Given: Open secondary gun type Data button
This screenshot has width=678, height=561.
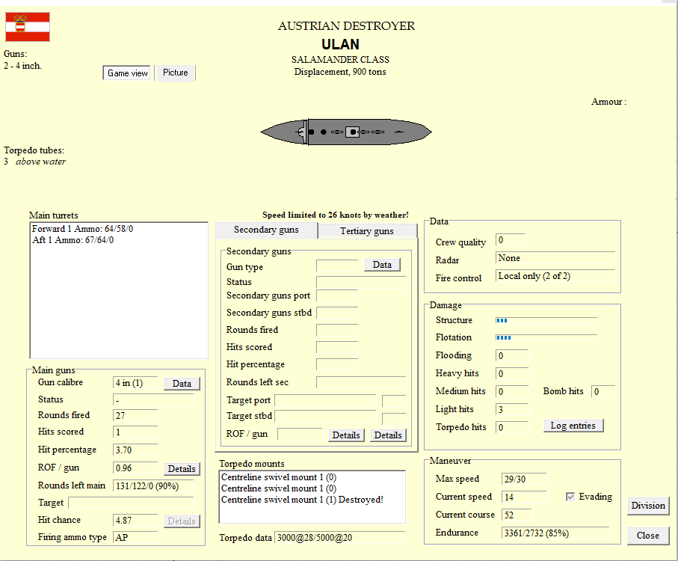Looking at the screenshot, I should tap(382, 265).
